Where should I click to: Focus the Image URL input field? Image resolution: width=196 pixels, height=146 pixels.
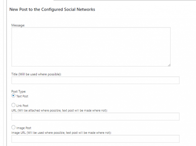click(95, 139)
